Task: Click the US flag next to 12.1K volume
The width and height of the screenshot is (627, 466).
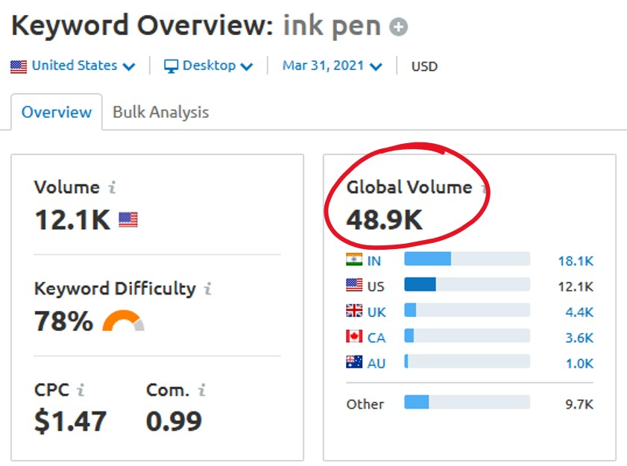Action: click(128, 220)
